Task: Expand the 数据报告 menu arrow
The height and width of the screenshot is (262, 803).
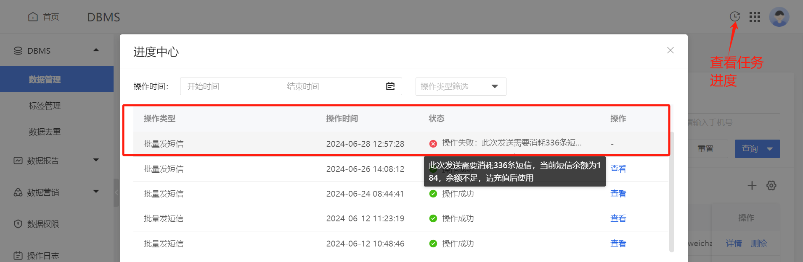Action: (x=96, y=160)
